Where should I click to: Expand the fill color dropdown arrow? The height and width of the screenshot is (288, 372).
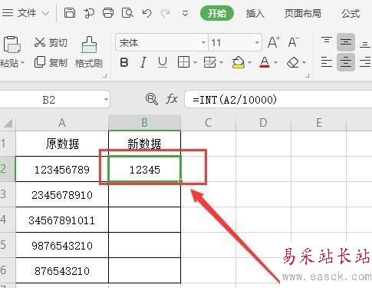click(249, 62)
